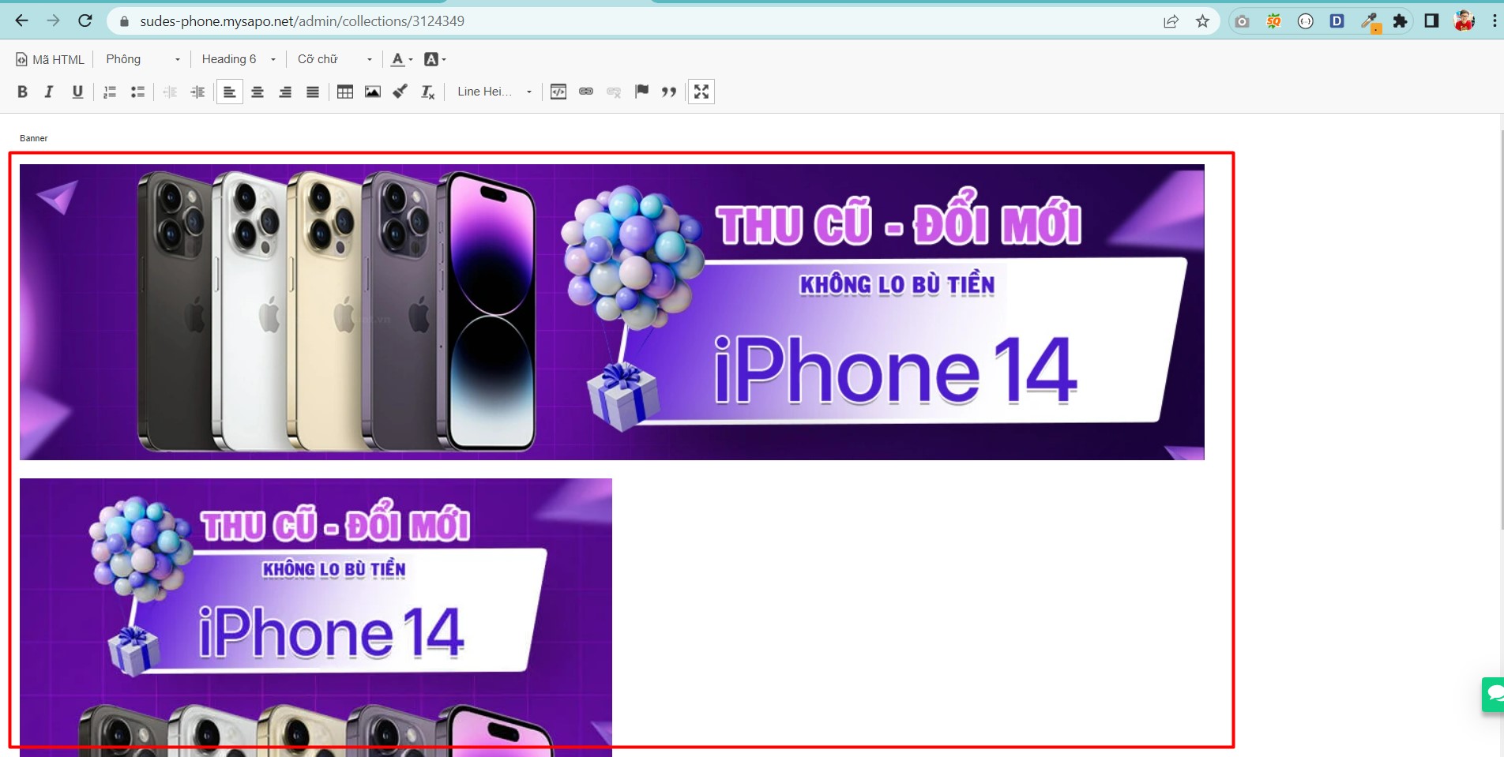Insert a numbered list

click(110, 92)
